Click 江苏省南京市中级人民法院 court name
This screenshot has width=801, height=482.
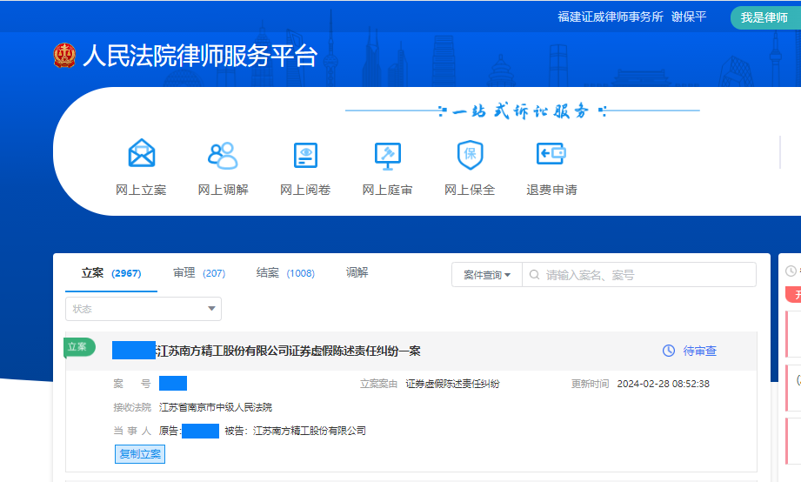(x=216, y=407)
